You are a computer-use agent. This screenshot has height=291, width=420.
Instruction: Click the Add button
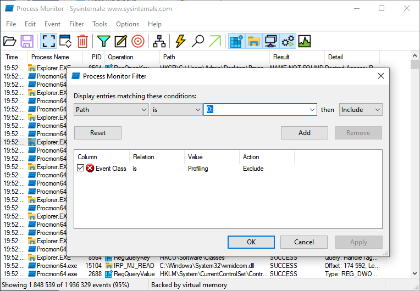coord(304,133)
